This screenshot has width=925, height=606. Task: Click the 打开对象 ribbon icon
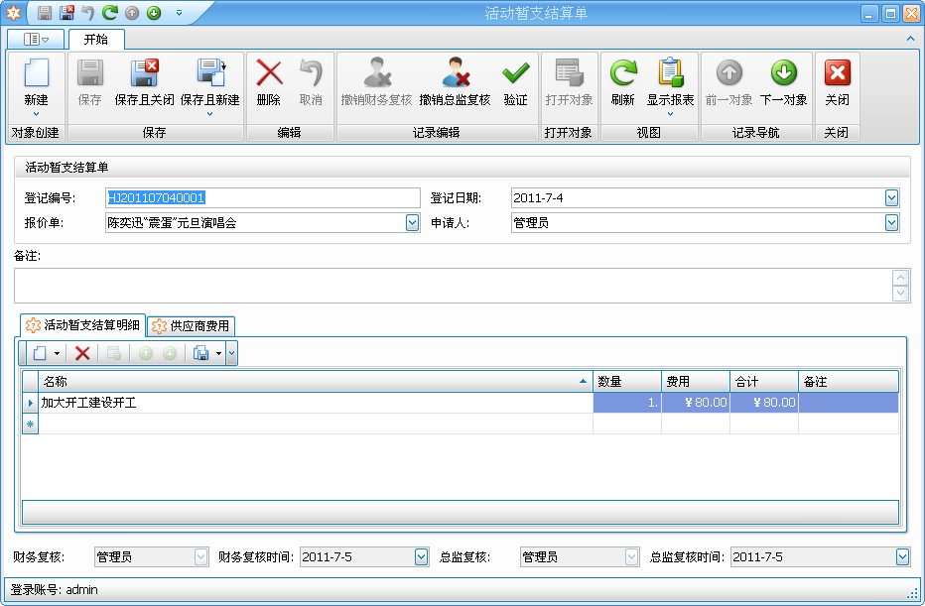point(570,72)
